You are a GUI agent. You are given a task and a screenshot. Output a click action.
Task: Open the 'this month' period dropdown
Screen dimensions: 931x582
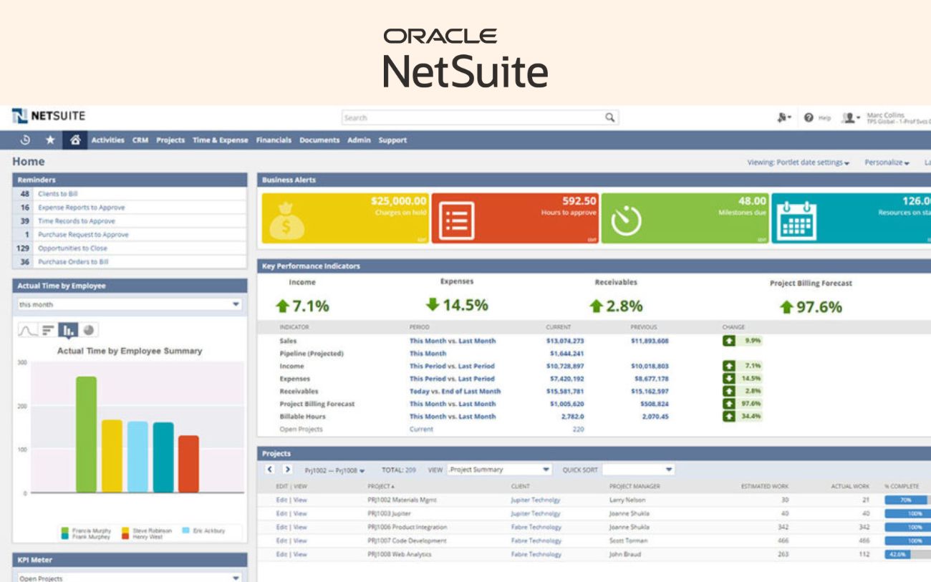point(130,304)
